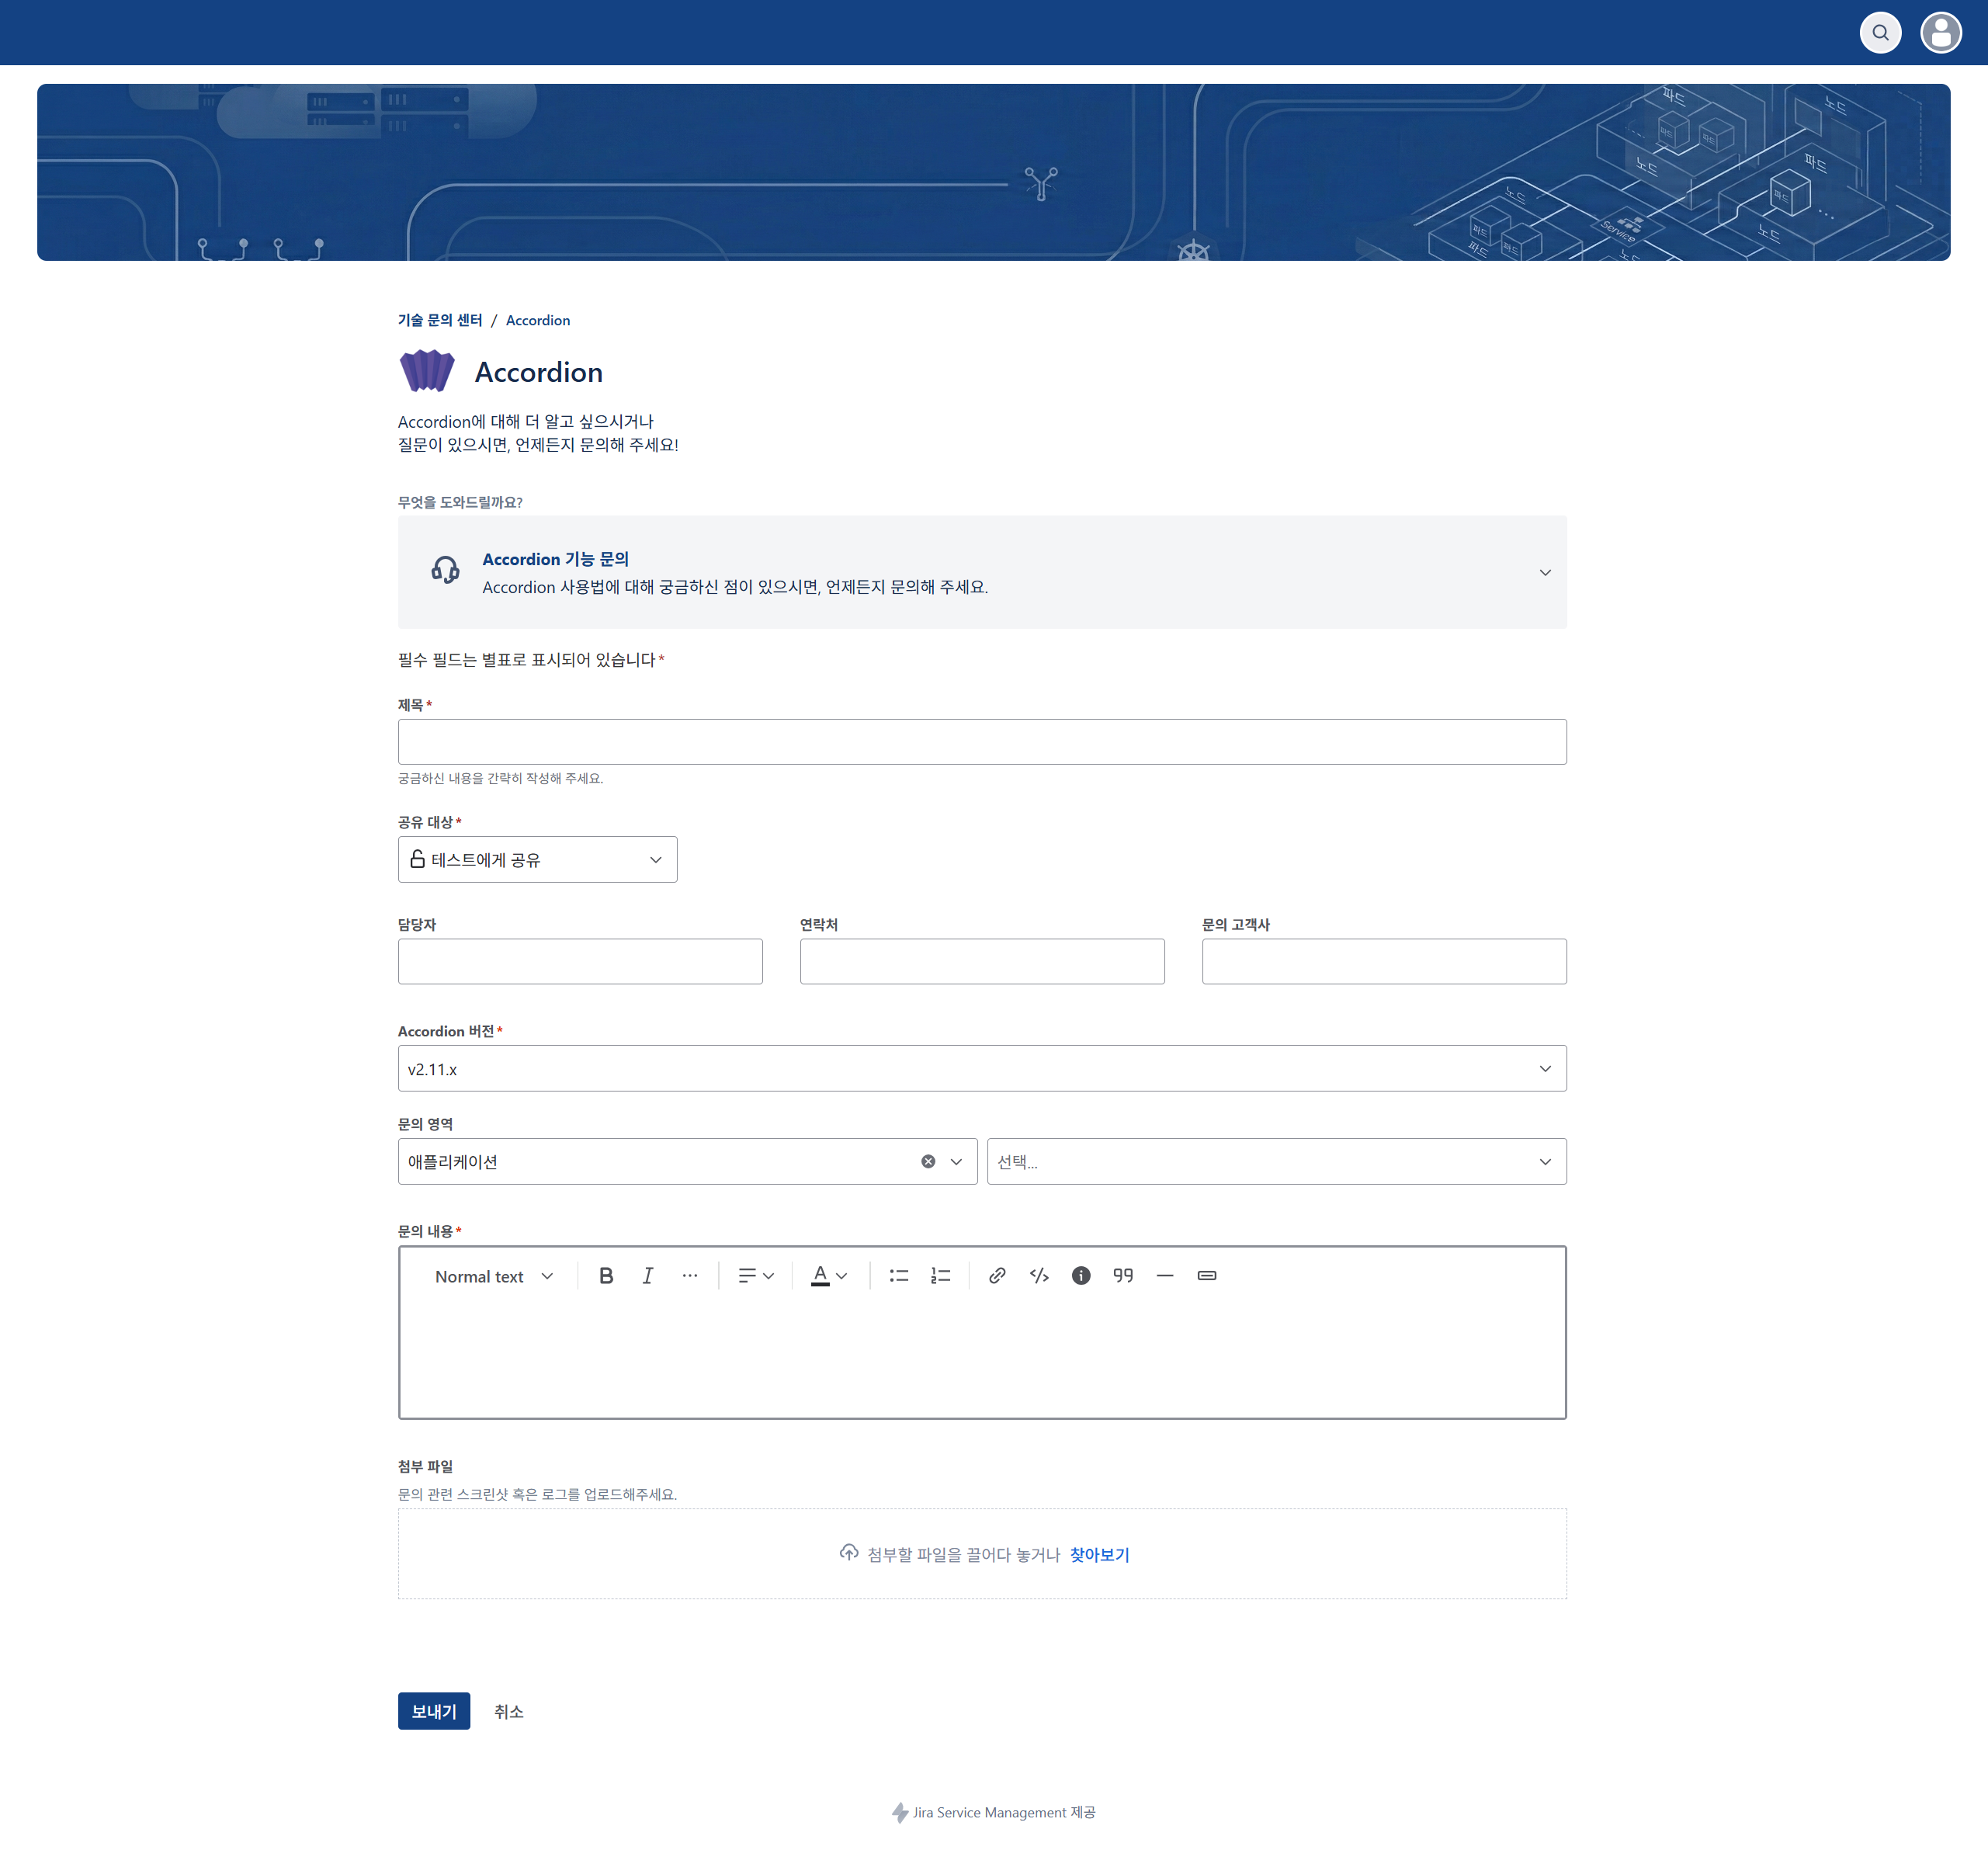Click the Jira Service Management 제공 footer

(993, 1812)
